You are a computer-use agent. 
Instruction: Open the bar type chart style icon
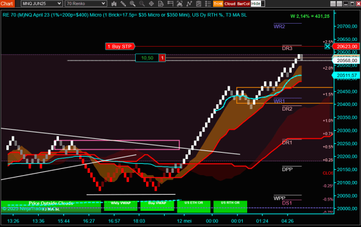tap(114, 3)
